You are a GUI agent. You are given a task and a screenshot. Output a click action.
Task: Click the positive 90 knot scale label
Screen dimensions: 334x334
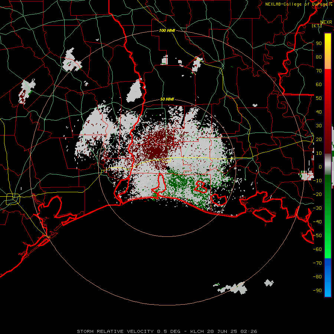click(319, 43)
